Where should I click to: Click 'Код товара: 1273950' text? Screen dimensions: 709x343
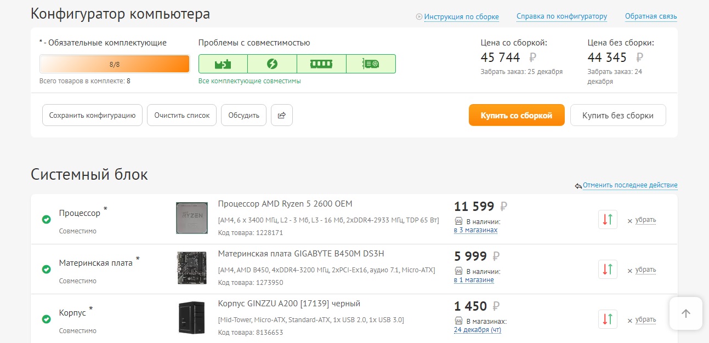tap(251, 283)
